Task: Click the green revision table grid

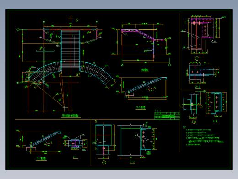Action: [167, 116]
